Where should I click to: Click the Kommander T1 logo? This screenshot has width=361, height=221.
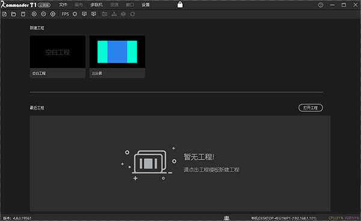coord(19,5)
